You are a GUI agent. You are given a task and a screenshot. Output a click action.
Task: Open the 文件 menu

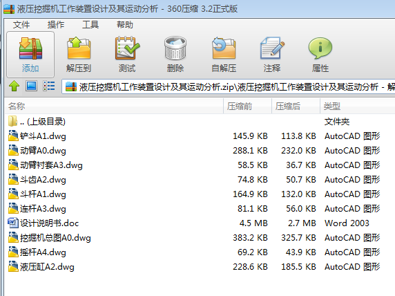pos(21,25)
